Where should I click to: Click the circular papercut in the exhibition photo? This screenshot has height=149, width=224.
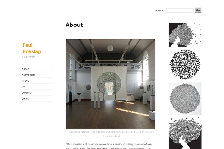point(109,83)
